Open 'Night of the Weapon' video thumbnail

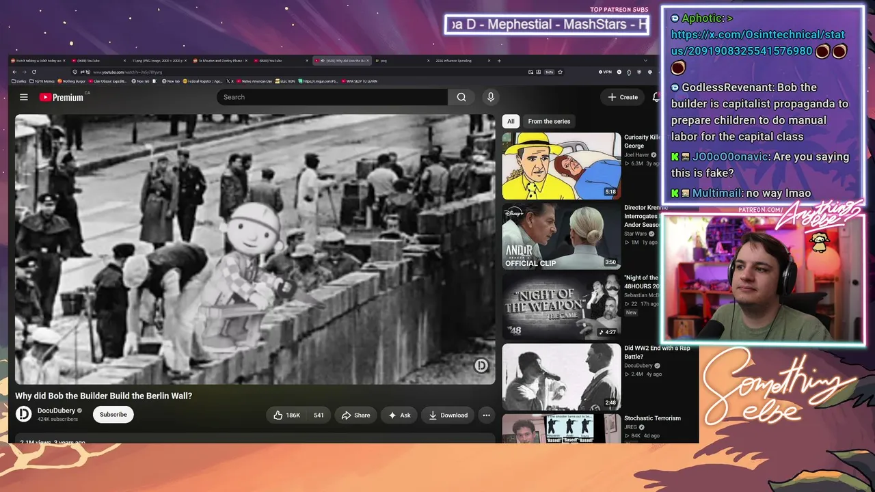coord(561,307)
